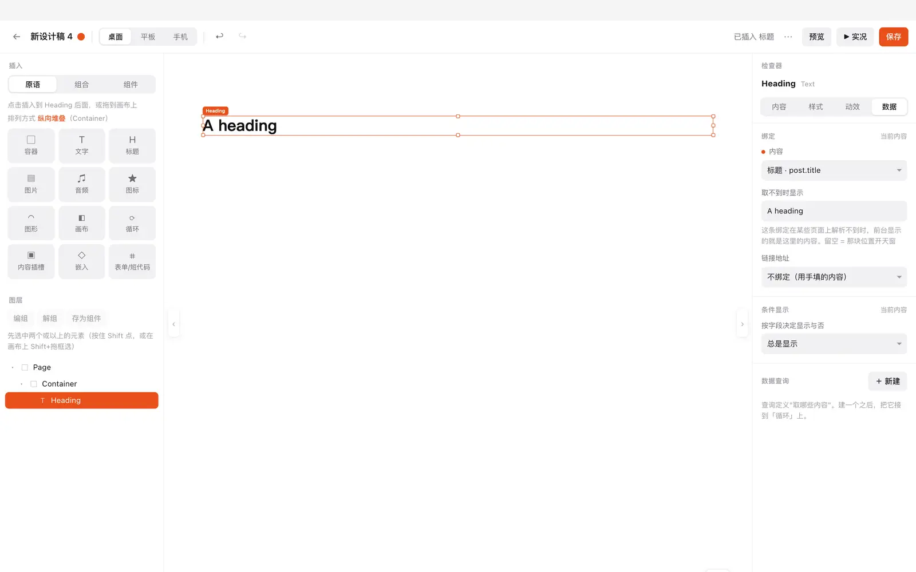Open the 样式 inspector tab
Viewport: 916px width, 572px height.
click(x=816, y=107)
